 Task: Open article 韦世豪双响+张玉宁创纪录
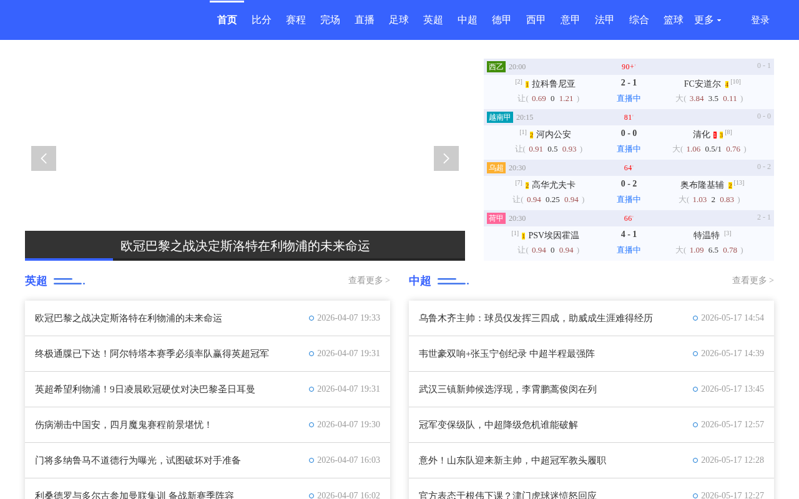(507, 354)
